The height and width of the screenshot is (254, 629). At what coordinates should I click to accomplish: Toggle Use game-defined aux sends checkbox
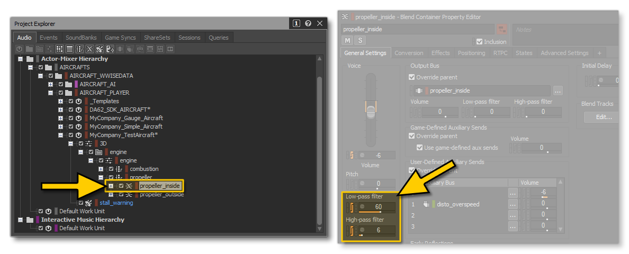point(420,148)
